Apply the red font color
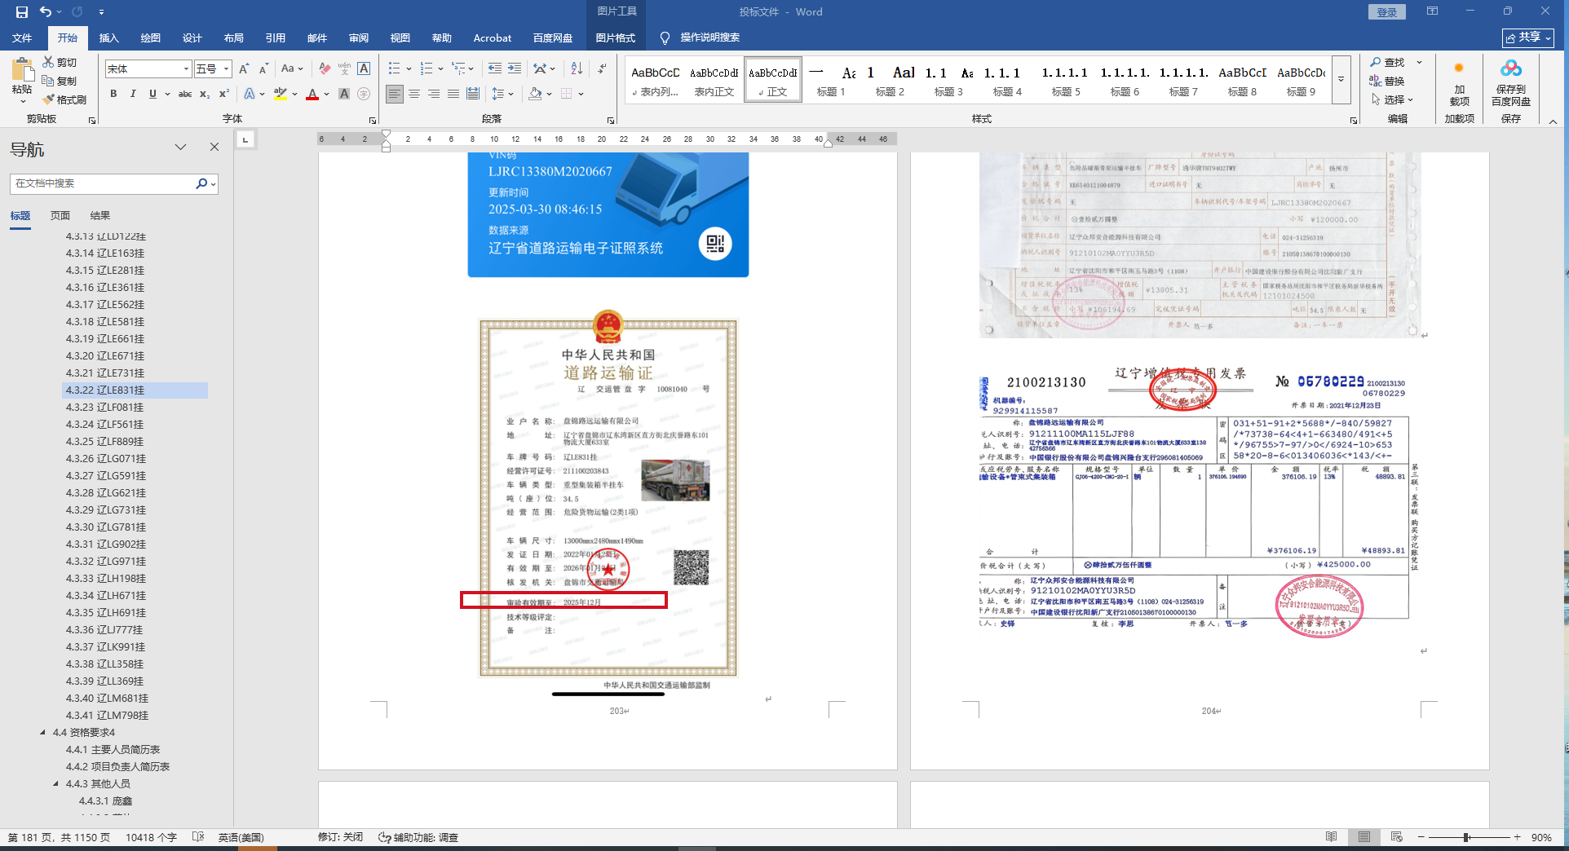The width and height of the screenshot is (1569, 851). 312,95
